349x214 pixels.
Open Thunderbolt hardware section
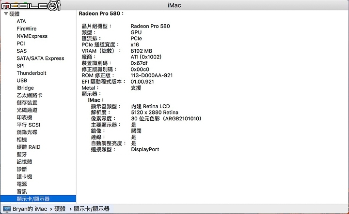click(32, 73)
